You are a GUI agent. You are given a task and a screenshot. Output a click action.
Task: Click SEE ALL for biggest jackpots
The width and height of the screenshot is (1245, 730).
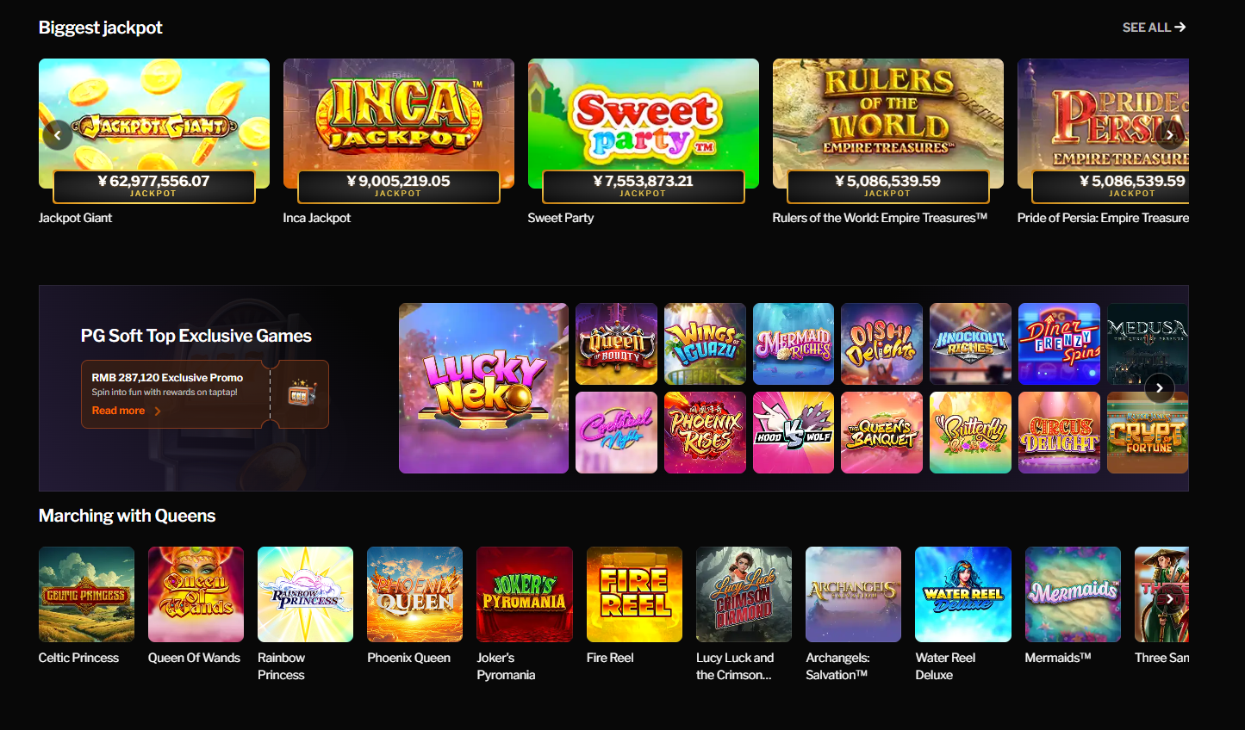[x=1154, y=28]
